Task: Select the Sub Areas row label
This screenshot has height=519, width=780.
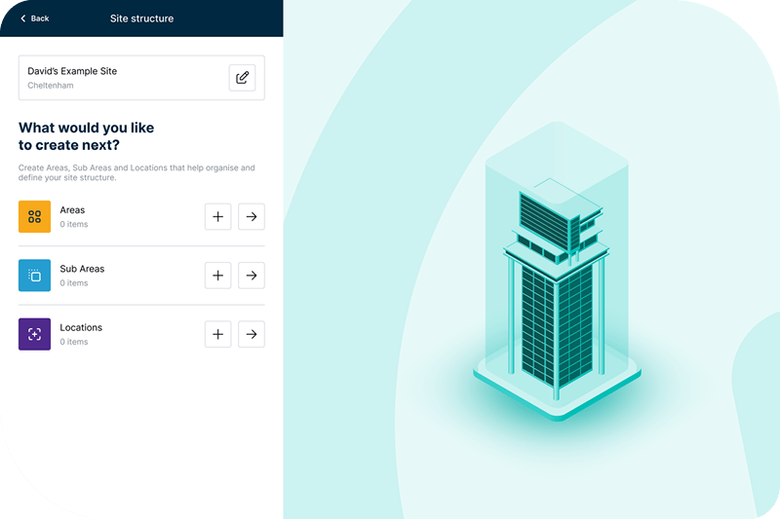Action: pos(82,269)
